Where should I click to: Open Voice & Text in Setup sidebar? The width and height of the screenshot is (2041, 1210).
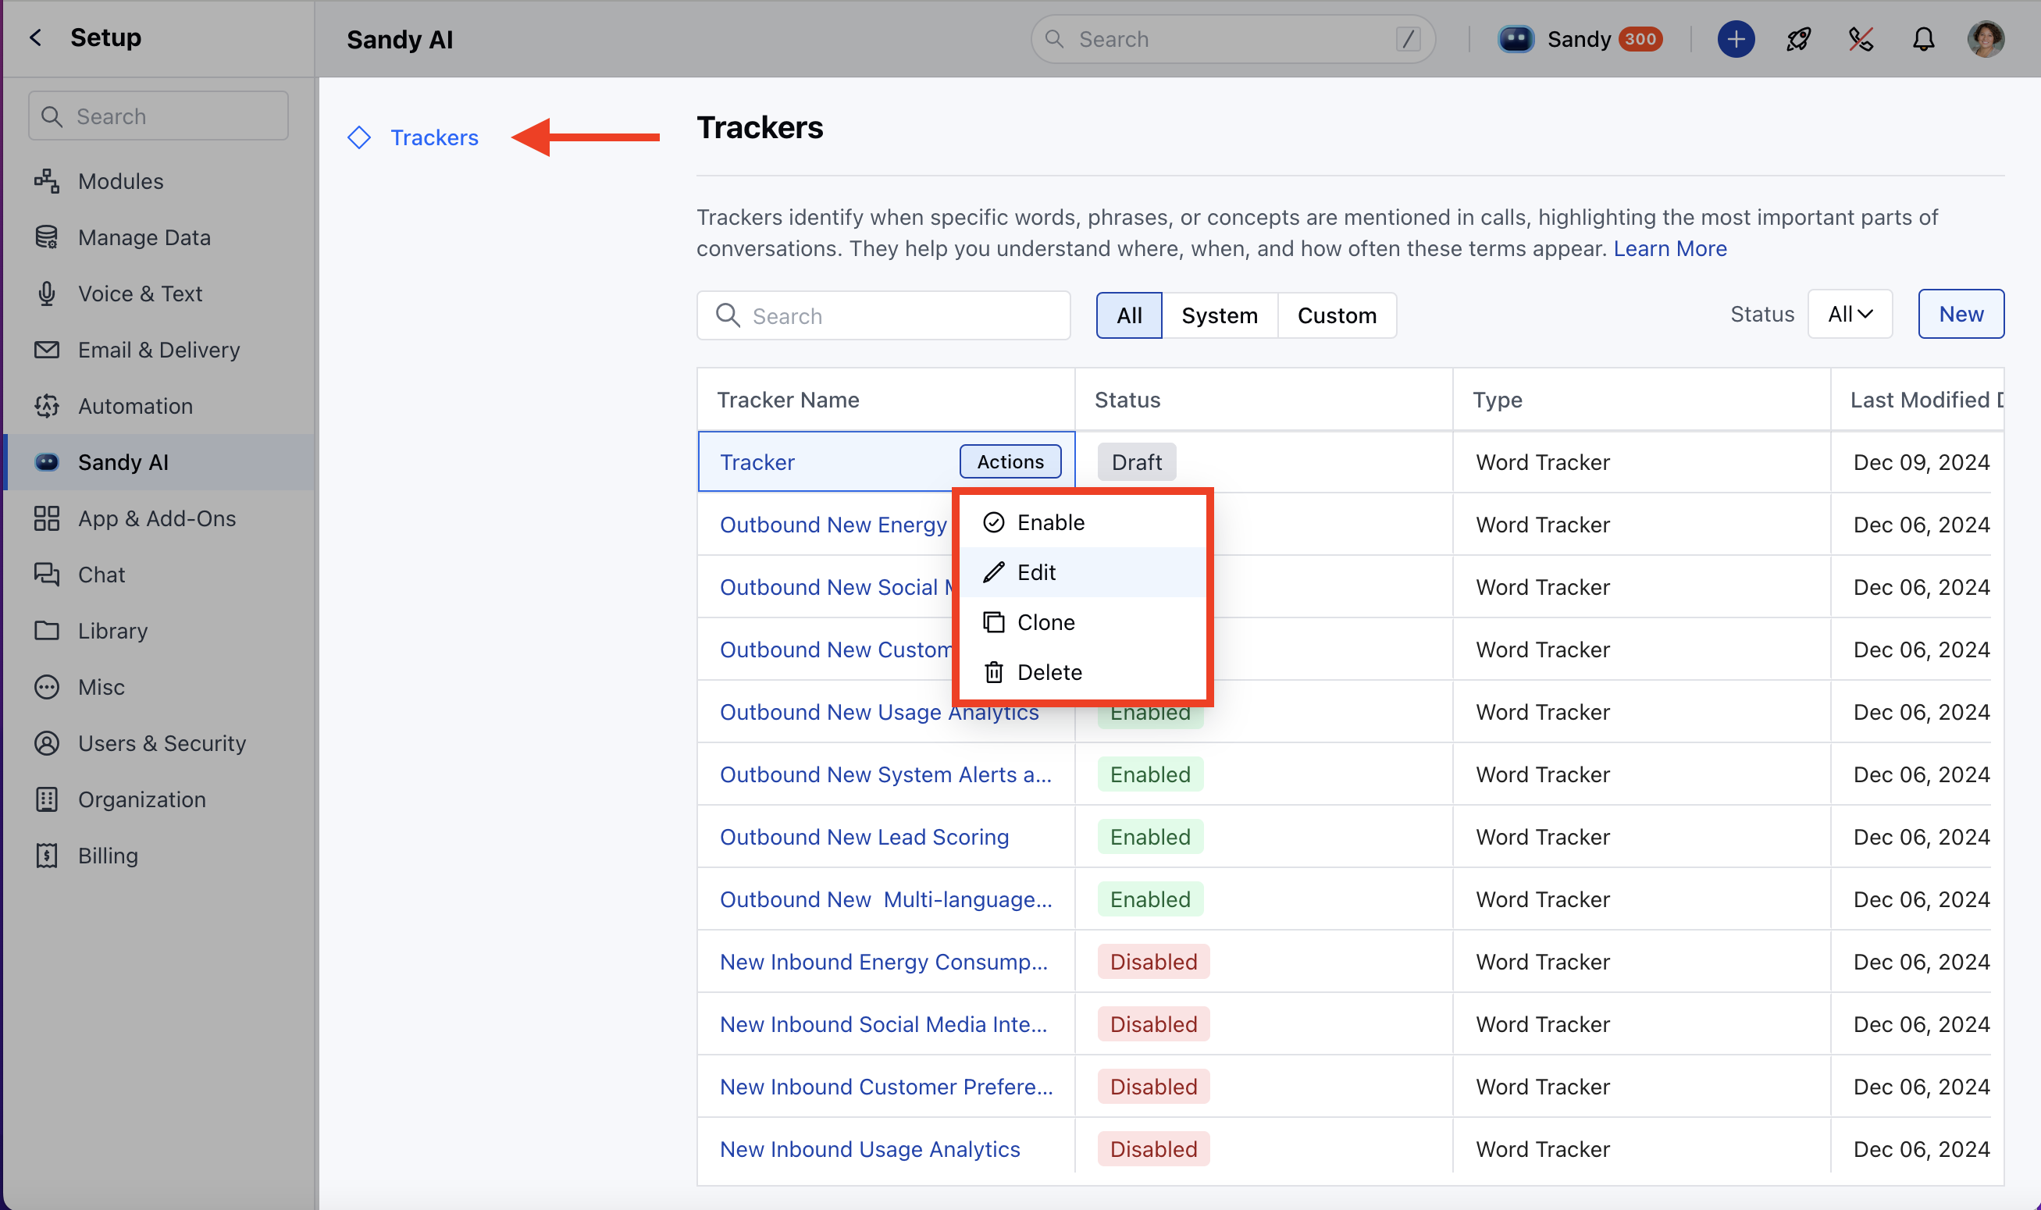coord(140,294)
